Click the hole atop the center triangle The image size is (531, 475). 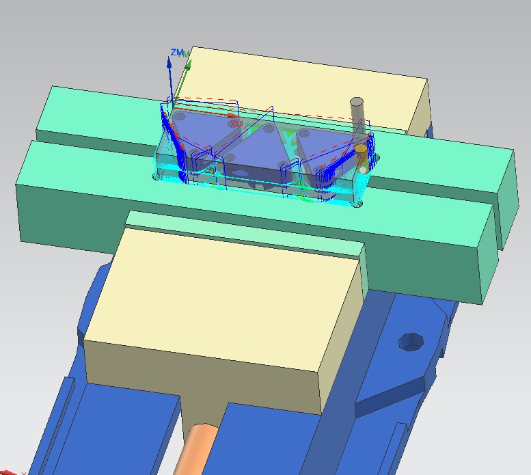tap(269, 128)
